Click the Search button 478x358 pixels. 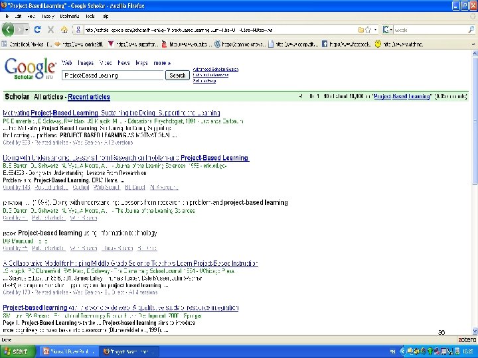pyautogui.click(x=177, y=75)
